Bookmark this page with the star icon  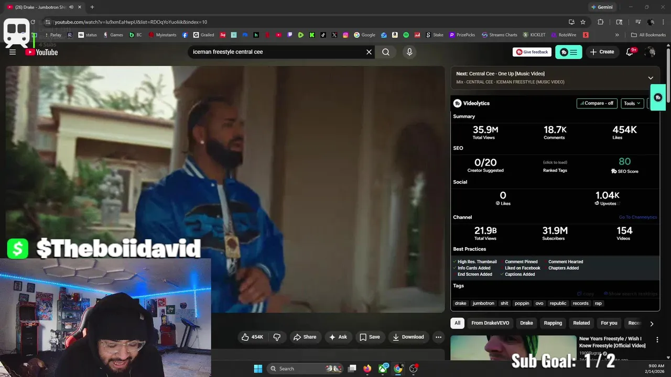583,22
